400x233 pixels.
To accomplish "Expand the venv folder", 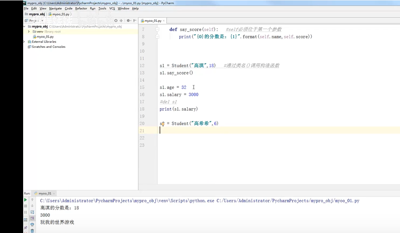I will click(x=29, y=32).
